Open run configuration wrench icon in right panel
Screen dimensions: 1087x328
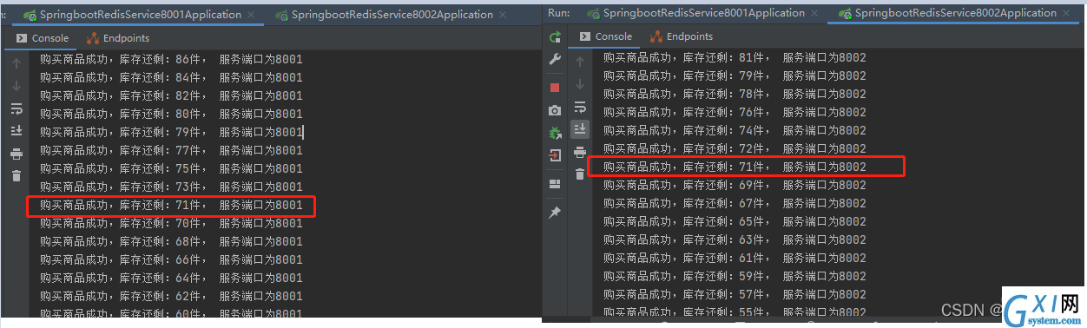(x=555, y=60)
